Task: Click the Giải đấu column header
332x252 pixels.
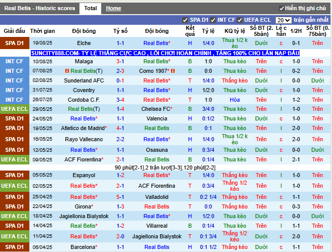Action: [x=14, y=31]
